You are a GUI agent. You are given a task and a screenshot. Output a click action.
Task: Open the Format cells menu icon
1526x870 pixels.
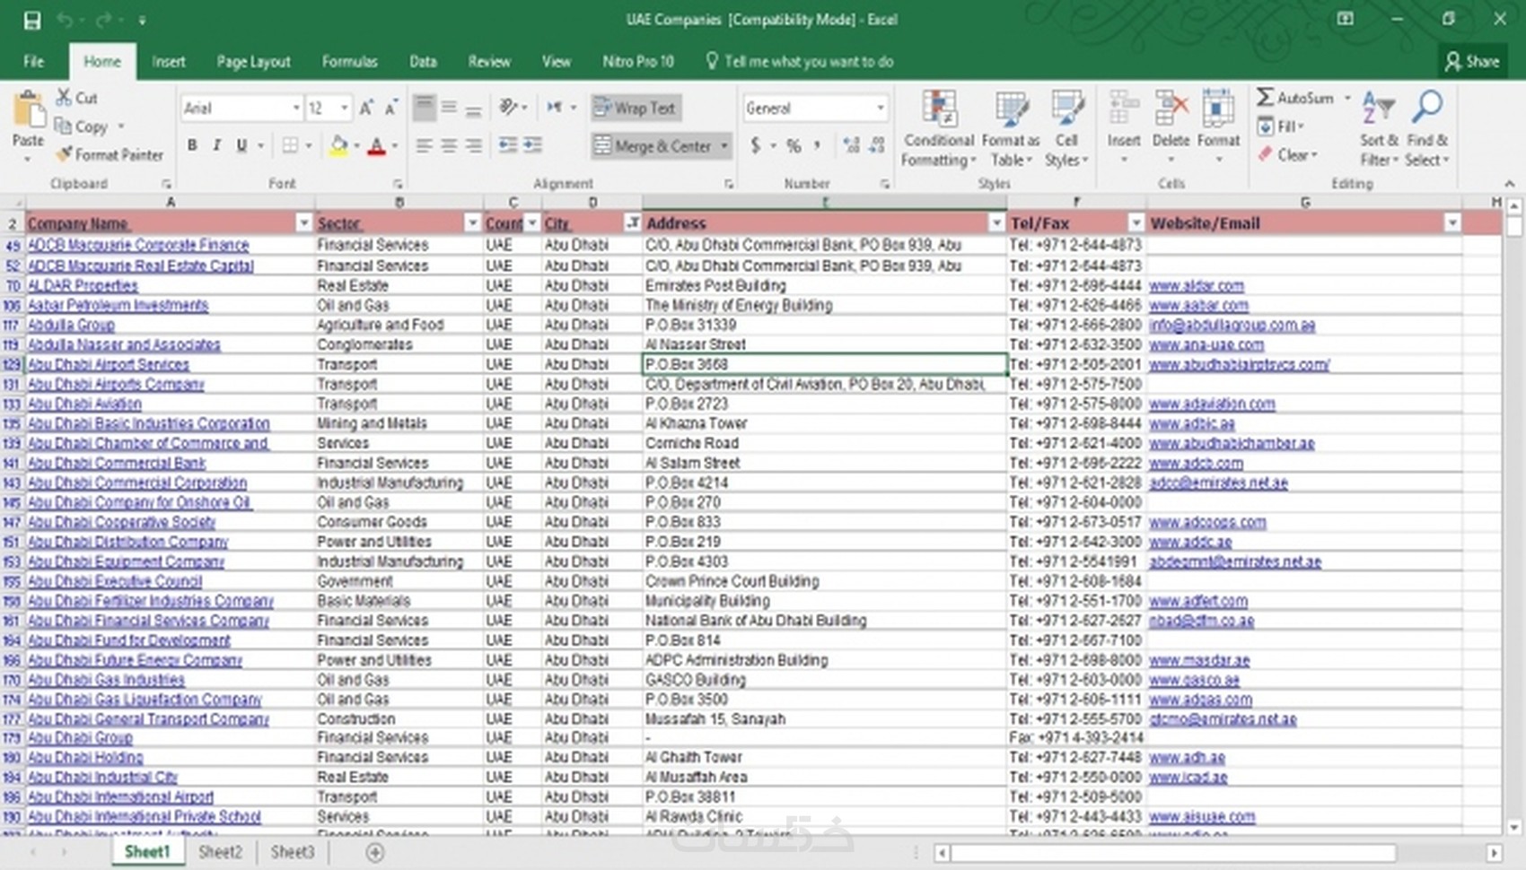[x=1218, y=109]
